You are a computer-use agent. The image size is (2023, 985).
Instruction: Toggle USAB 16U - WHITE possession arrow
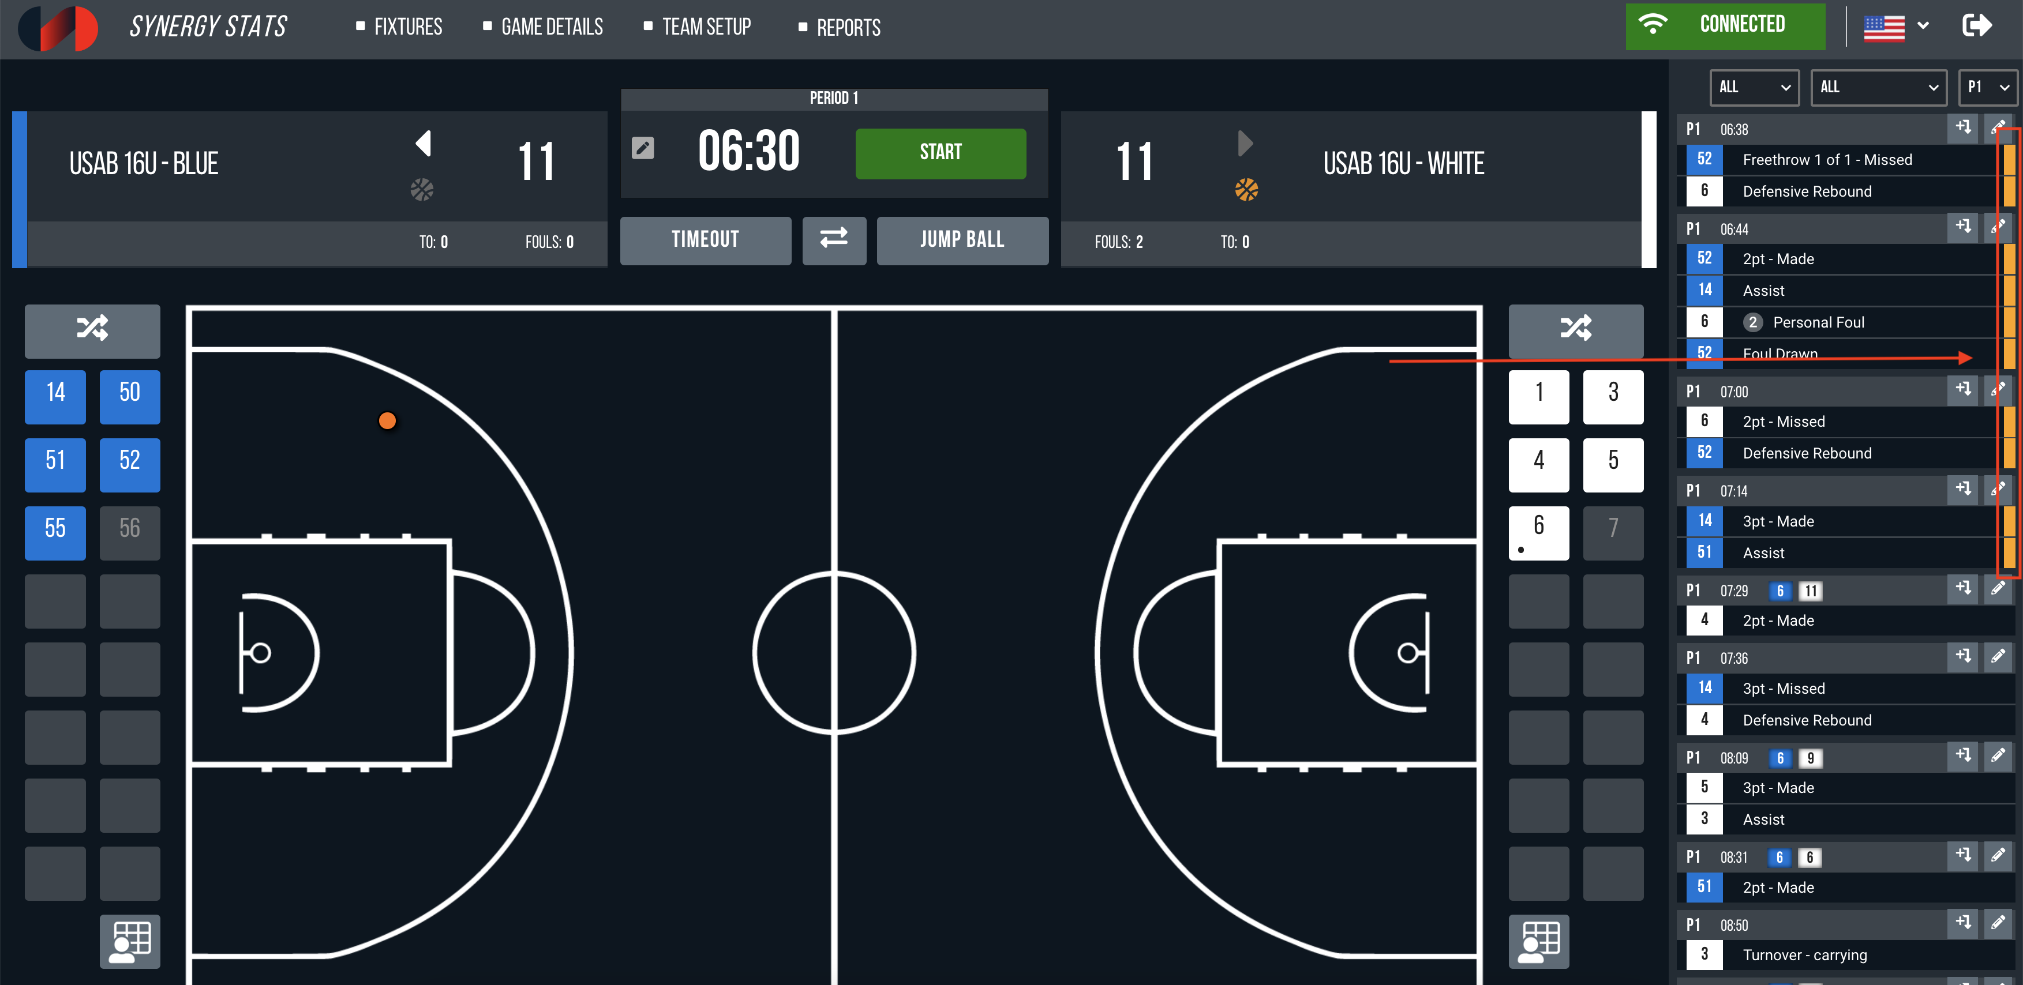[x=1245, y=143]
